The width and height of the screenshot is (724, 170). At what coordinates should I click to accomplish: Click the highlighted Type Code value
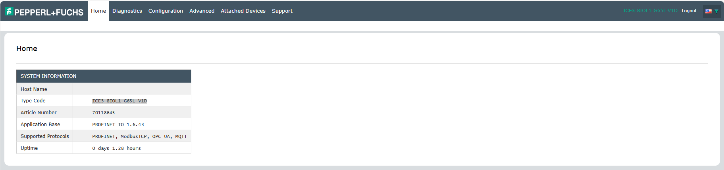[x=119, y=101]
